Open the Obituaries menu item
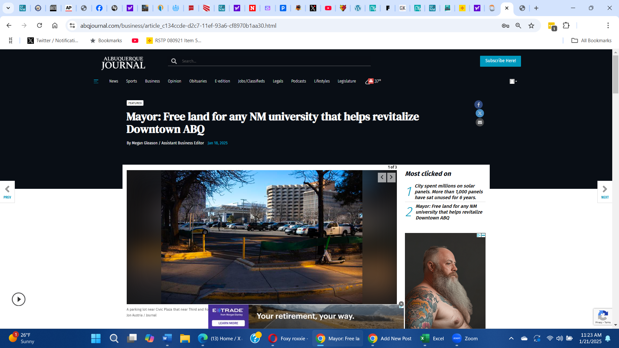The image size is (619, 348). 198,81
